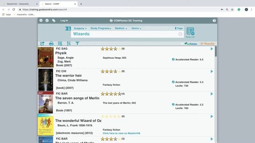This screenshot has width=255, height=143.
Task: Select the Search - COMP browser tab
Action: 59,4
